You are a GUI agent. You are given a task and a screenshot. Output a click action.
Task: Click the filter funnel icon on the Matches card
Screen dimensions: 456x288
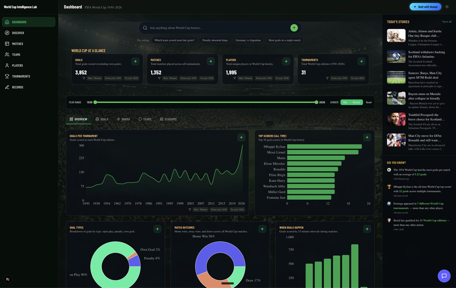(159, 78)
